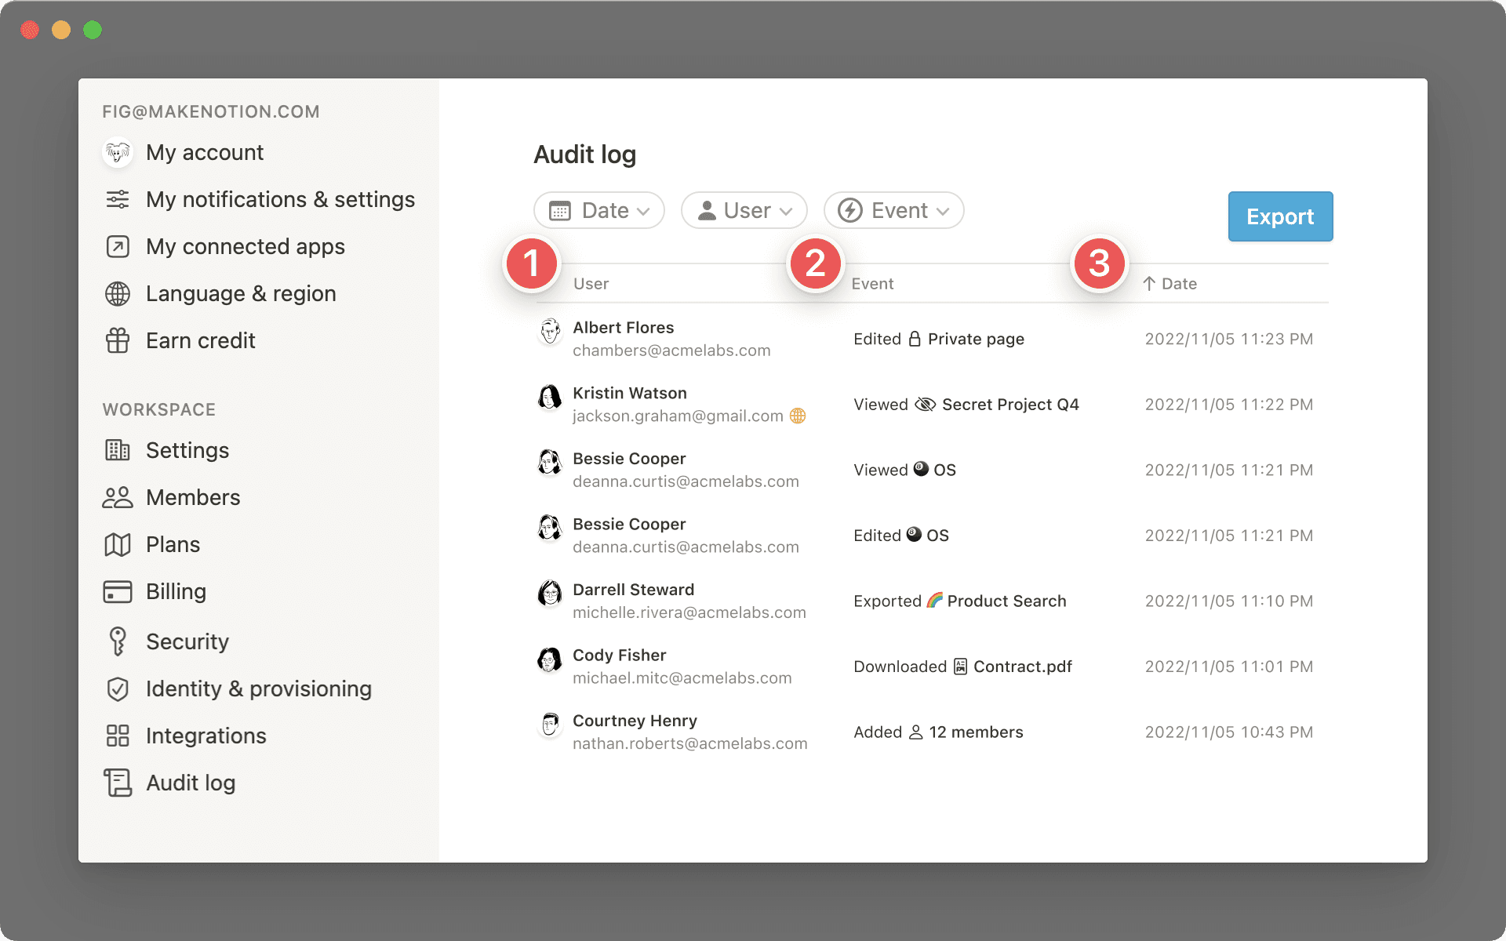Toggle sort order on the Date column header
The image size is (1506, 941).
(1170, 284)
